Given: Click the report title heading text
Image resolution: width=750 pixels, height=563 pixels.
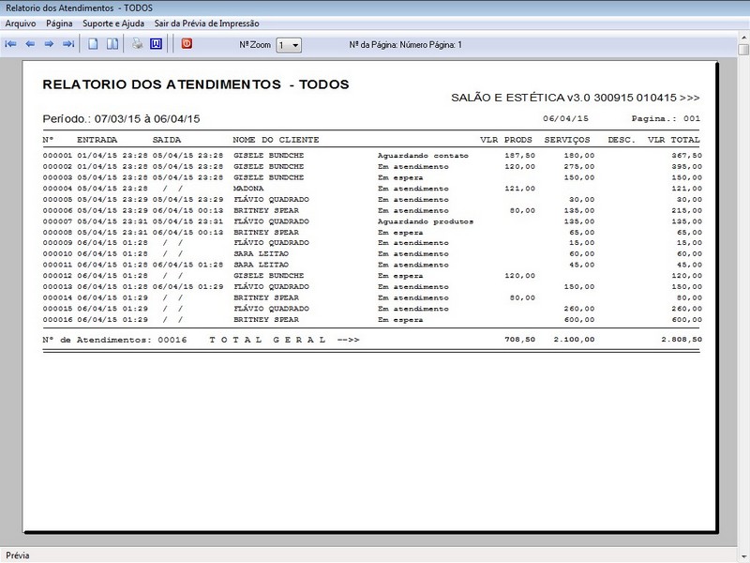Looking at the screenshot, I should pos(196,84).
